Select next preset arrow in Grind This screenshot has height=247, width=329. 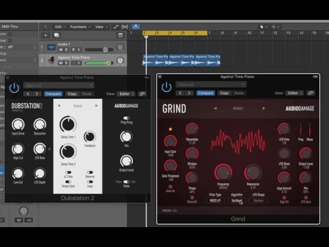tap(264, 108)
